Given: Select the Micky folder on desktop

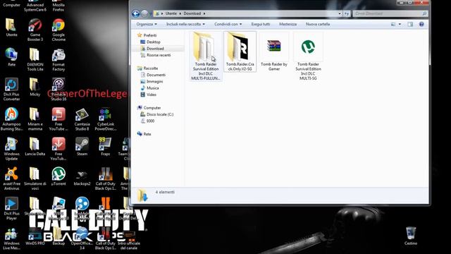Looking at the screenshot, I should (x=35, y=87).
